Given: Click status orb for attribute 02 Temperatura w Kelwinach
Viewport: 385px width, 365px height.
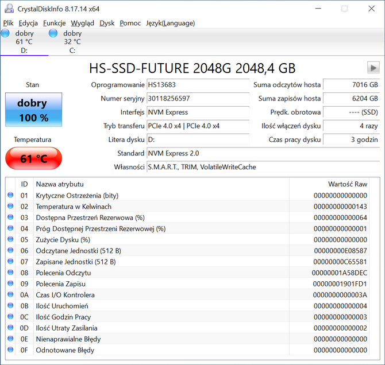Looking at the screenshot, I should (10, 206).
